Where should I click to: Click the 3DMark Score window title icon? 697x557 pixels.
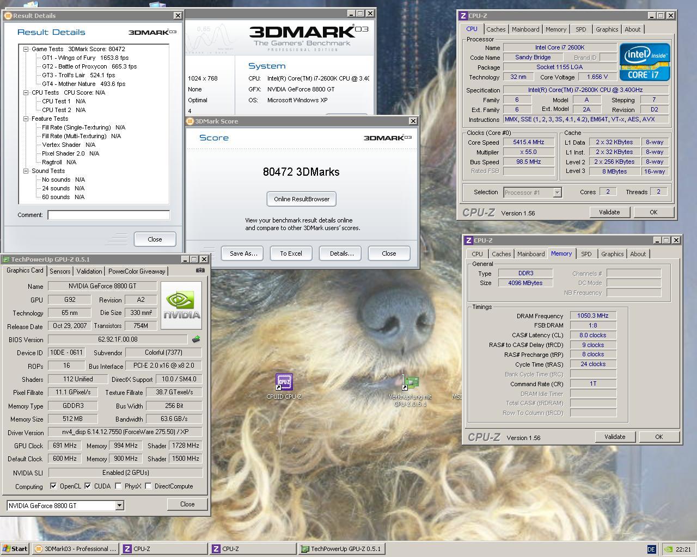(x=190, y=121)
